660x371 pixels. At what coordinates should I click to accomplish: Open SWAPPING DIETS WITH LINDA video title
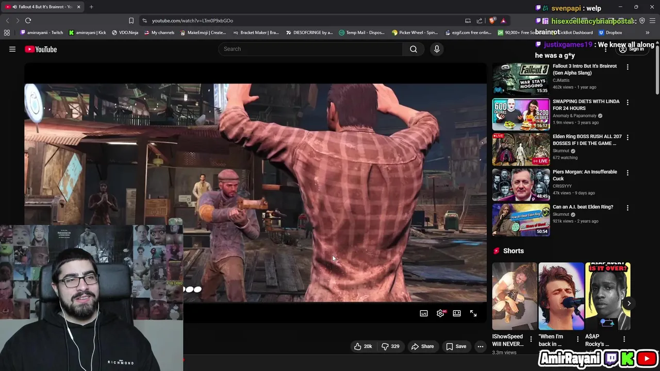click(x=586, y=105)
